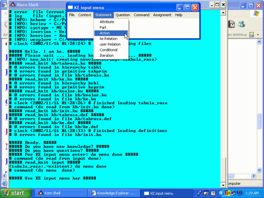Screen dimensions: 264x198
Task: Open the Question menu
Action: pyautogui.click(x=122, y=15)
